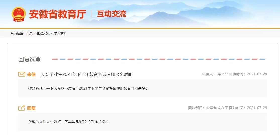The image size is (280, 135).
Task: Click the orange envelope 来信 icon
Action: [22, 74]
